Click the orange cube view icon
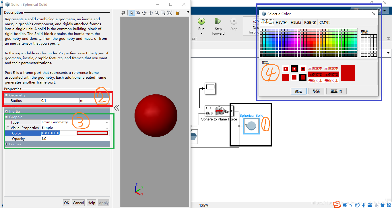 pos(178,13)
